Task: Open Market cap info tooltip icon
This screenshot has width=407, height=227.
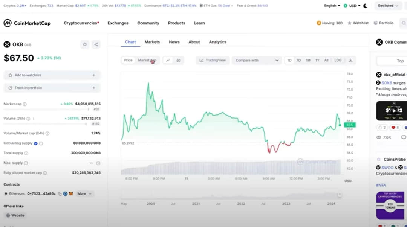Action: [24, 104]
